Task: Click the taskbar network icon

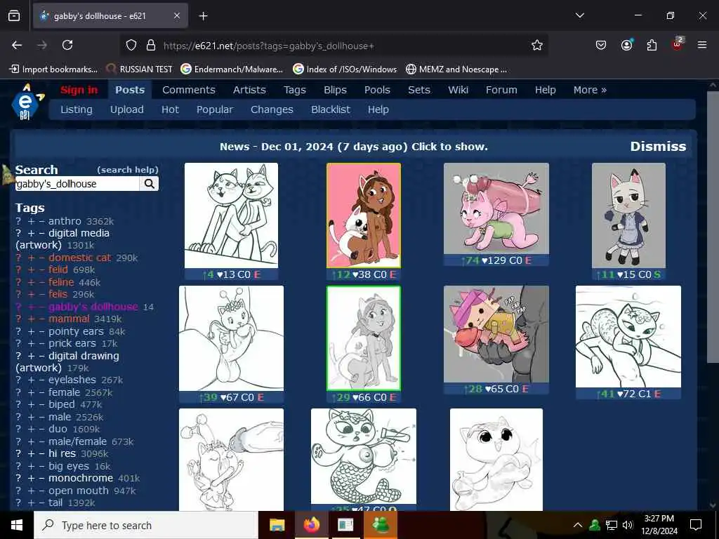Action: [612, 525]
